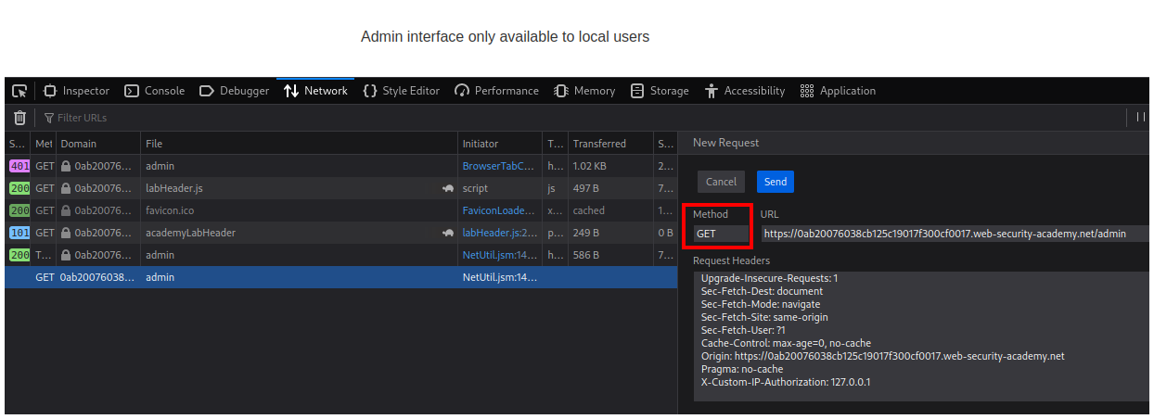Screen dimensions: 1154x419
Task: Activate the element picker icon
Action: coord(19,91)
